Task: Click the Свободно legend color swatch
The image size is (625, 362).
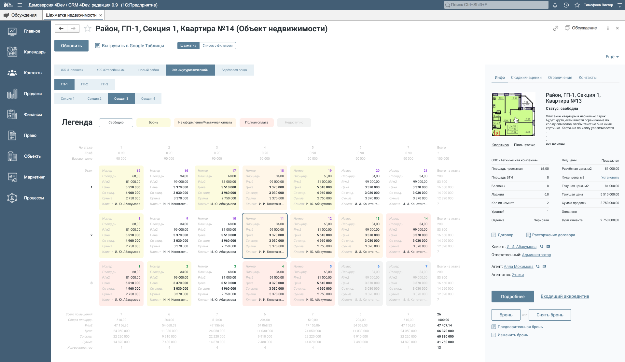Action: 116,123
